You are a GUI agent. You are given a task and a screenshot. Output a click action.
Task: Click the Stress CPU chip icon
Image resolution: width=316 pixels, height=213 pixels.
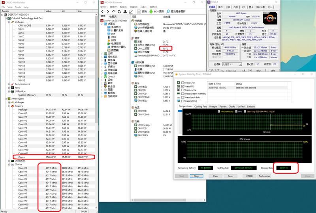point(179,83)
